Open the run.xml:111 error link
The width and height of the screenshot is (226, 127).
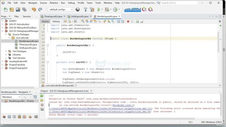tap(101, 108)
